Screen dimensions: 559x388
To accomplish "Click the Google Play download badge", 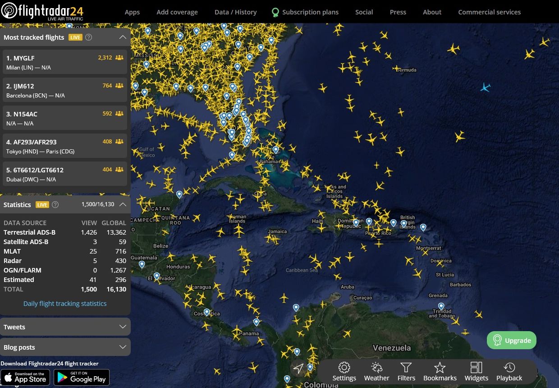I will point(82,377).
